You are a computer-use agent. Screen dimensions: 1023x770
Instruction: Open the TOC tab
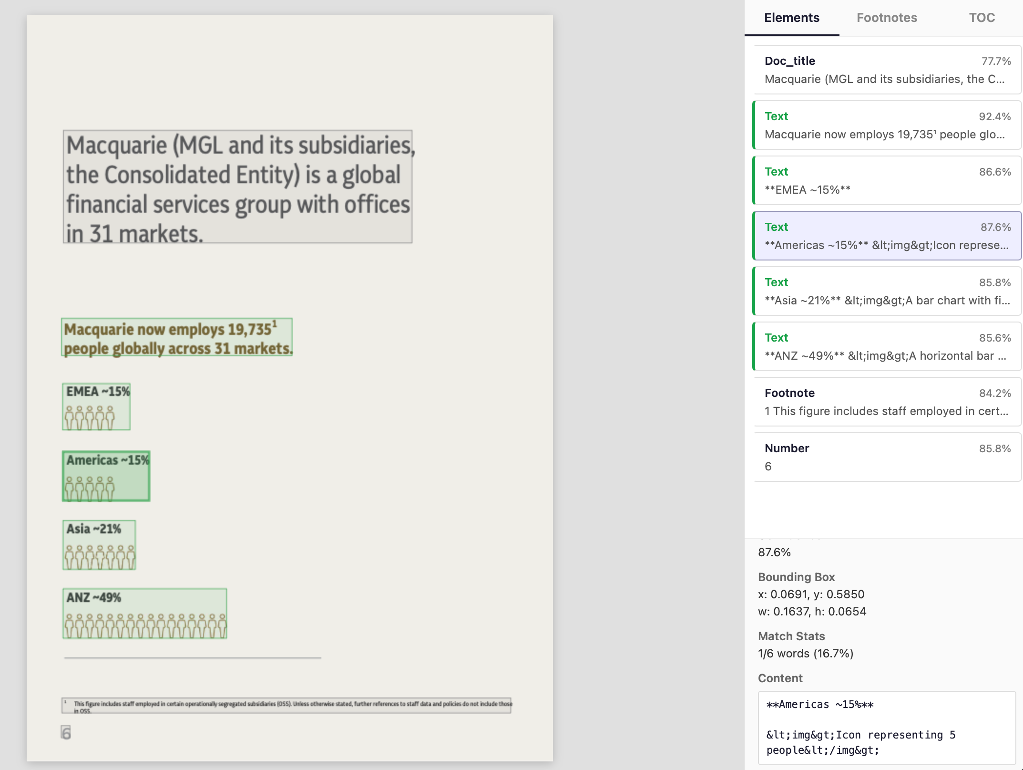(982, 18)
